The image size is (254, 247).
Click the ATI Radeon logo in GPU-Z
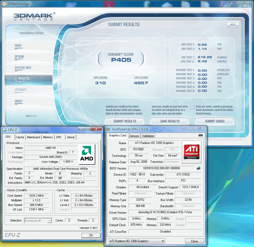(192, 152)
